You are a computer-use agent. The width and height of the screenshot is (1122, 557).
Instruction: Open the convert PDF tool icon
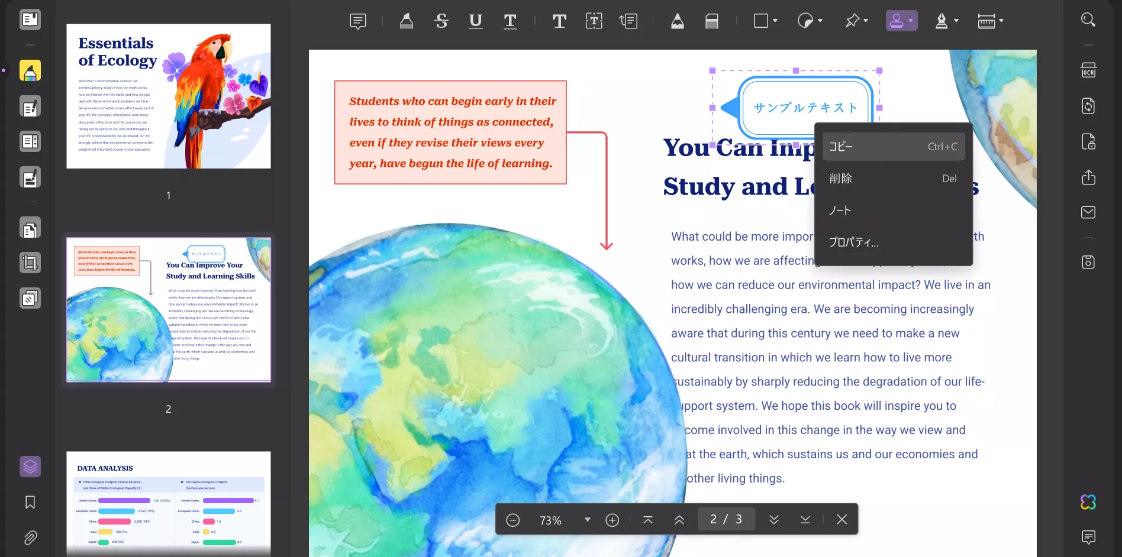(x=1088, y=106)
